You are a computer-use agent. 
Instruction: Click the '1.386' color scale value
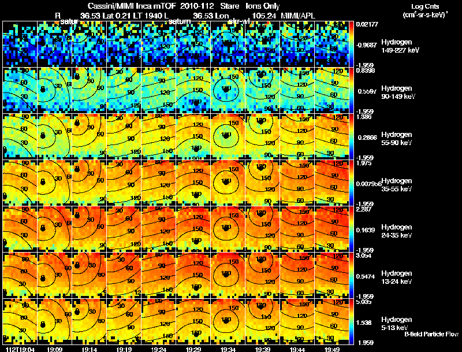pos(364,117)
